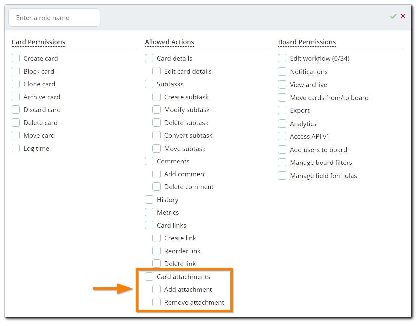Check the Delete card permission

[x=15, y=122]
